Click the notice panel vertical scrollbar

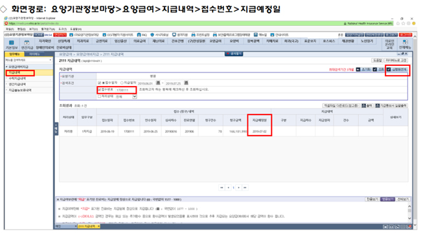pos(409,212)
